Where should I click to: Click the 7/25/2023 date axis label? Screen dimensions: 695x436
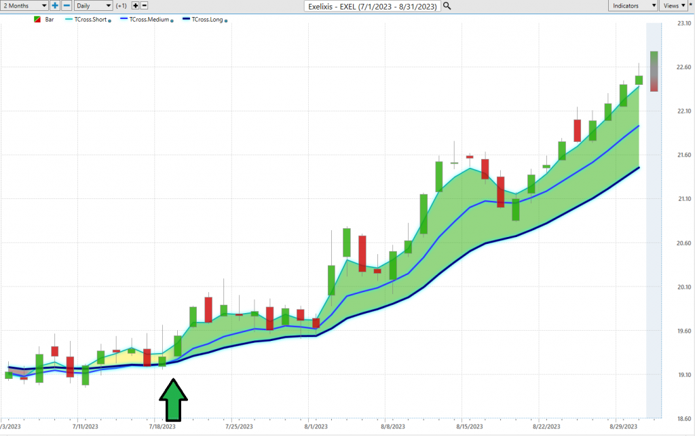[x=240, y=426]
